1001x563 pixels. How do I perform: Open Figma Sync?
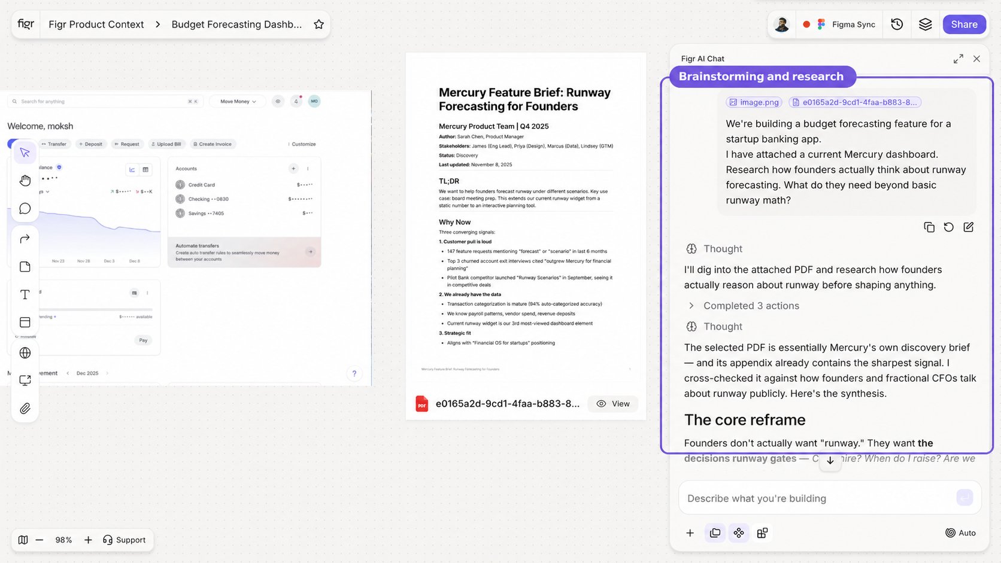[847, 25]
